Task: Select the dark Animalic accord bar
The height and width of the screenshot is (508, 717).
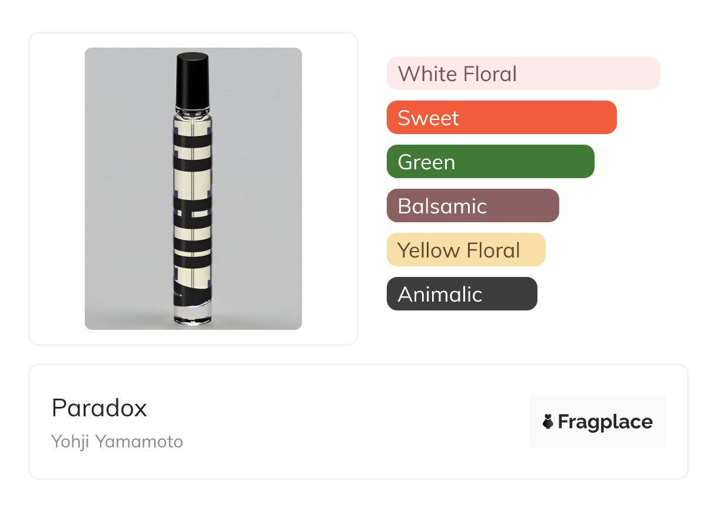Action: [462, 294]
